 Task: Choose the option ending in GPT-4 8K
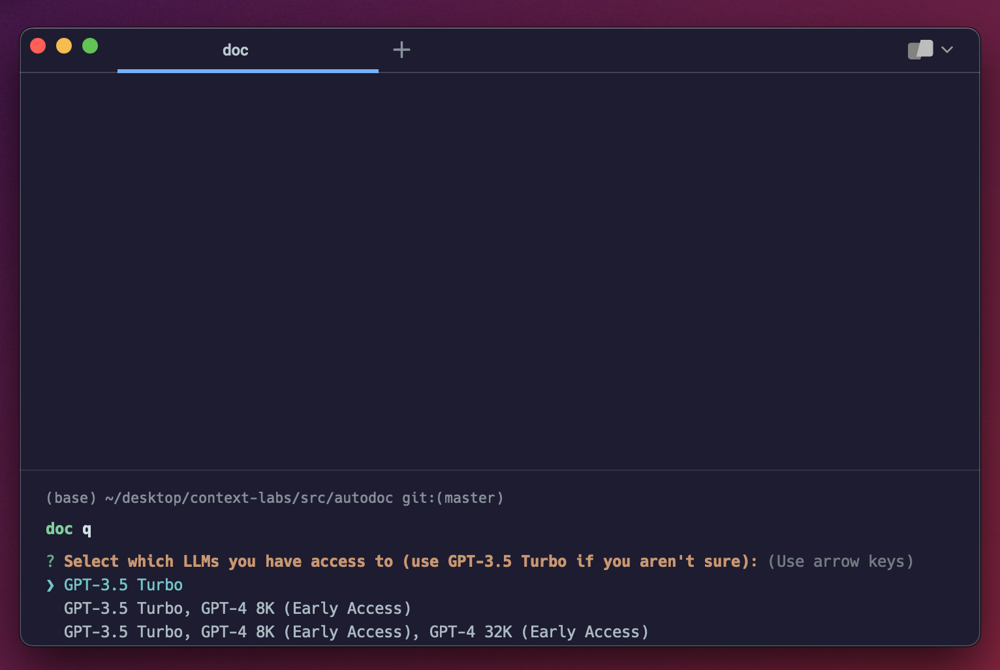237,609
